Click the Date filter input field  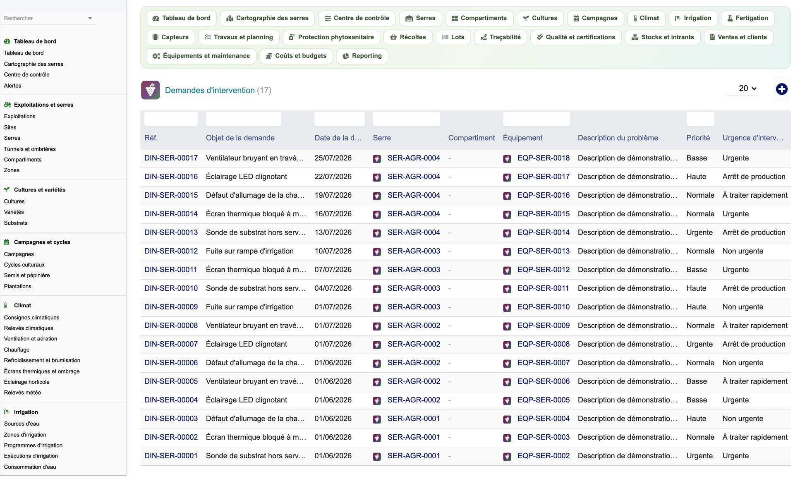339,119
